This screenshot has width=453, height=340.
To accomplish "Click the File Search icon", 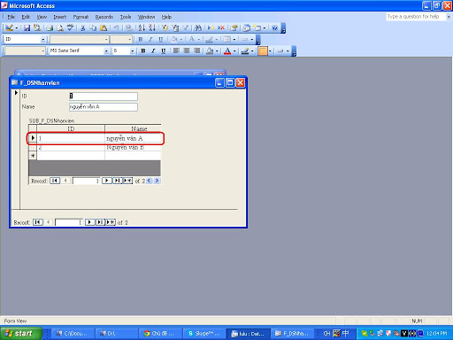I will (37, 28).
